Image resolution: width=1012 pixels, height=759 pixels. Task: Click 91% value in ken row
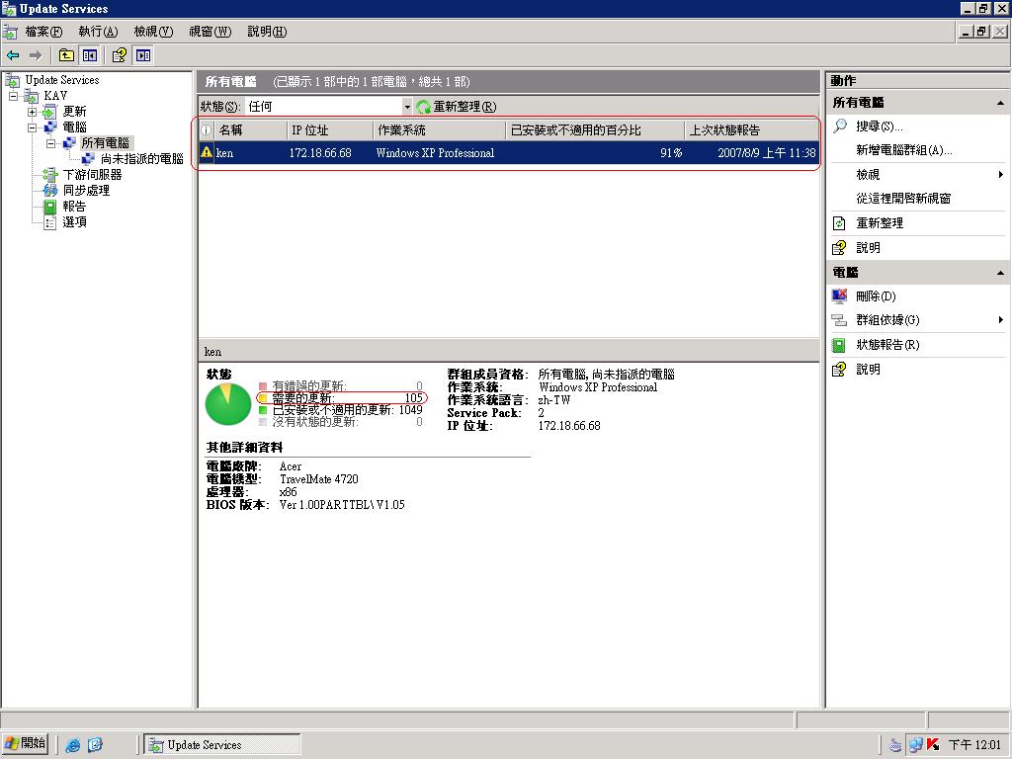point(671,153)
